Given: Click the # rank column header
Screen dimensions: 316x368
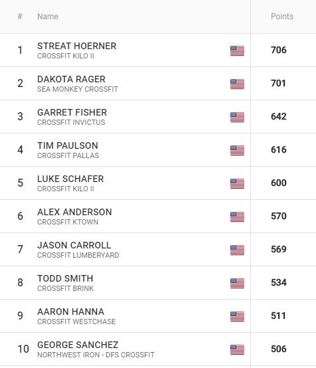Looking at the screenshot, I should click(20, 17).
